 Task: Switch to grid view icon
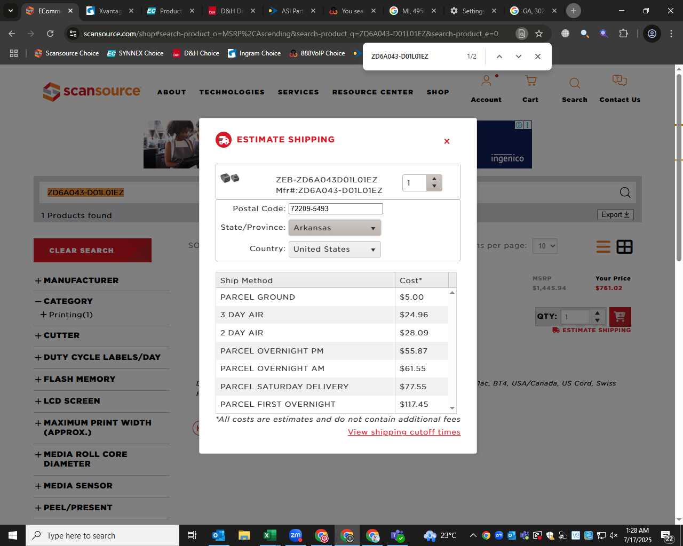click(x=624, y=247)
